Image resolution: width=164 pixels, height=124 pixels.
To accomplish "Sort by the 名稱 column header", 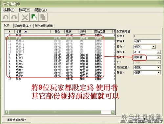I will (x=32, y=32).
